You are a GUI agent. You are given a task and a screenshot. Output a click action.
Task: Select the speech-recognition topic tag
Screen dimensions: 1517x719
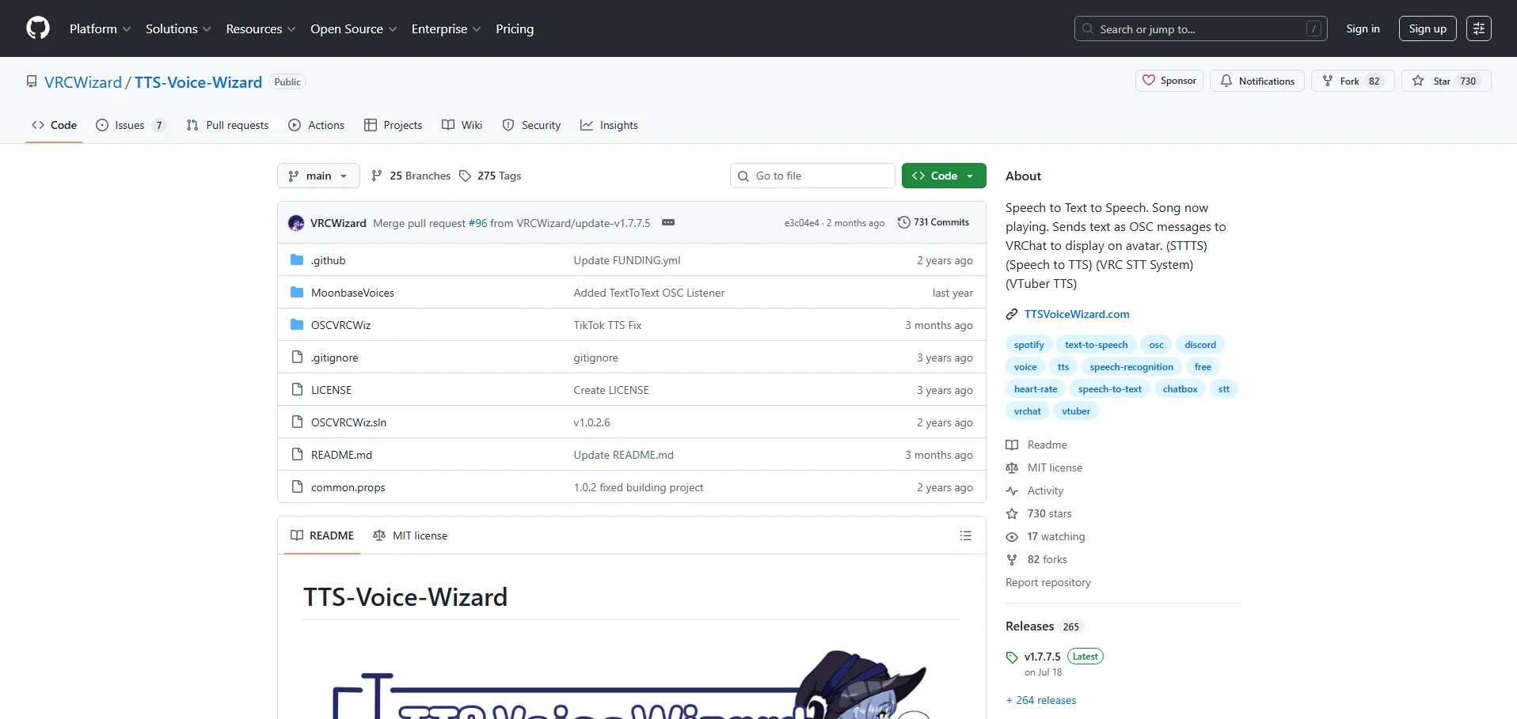click(x=1131, y=367)
